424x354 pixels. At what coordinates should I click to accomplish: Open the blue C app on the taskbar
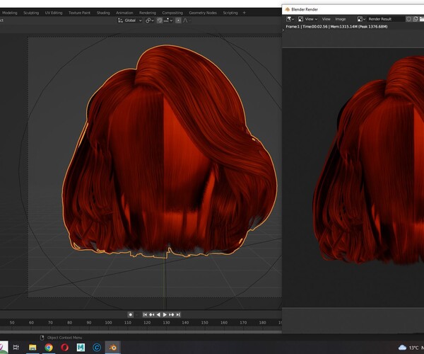pos(97,347)
